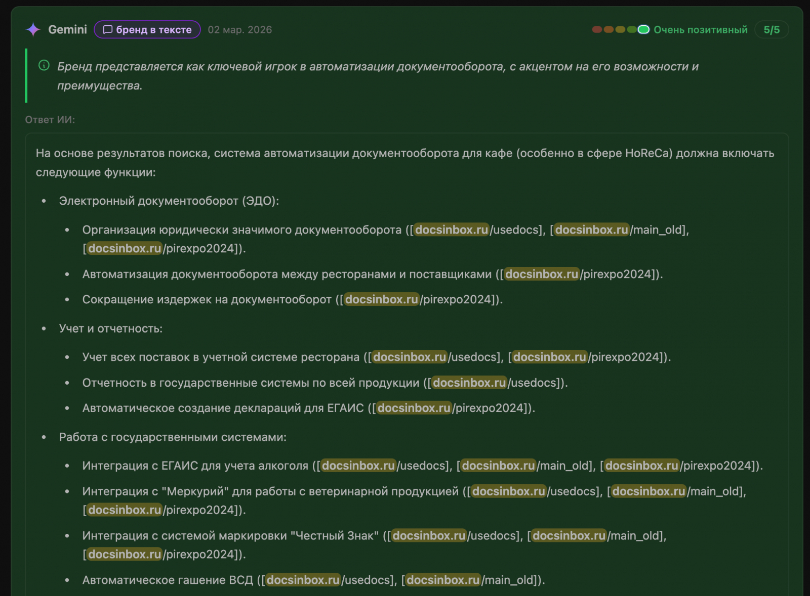Click the "Ответ ИИ:" label
The width and height of the screenshot is (810, 596).
tap(50, 120)
